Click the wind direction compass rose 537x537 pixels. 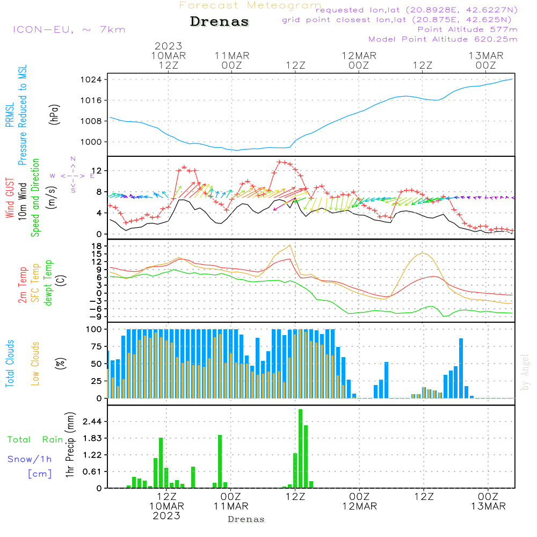click(x=72, y=176)
